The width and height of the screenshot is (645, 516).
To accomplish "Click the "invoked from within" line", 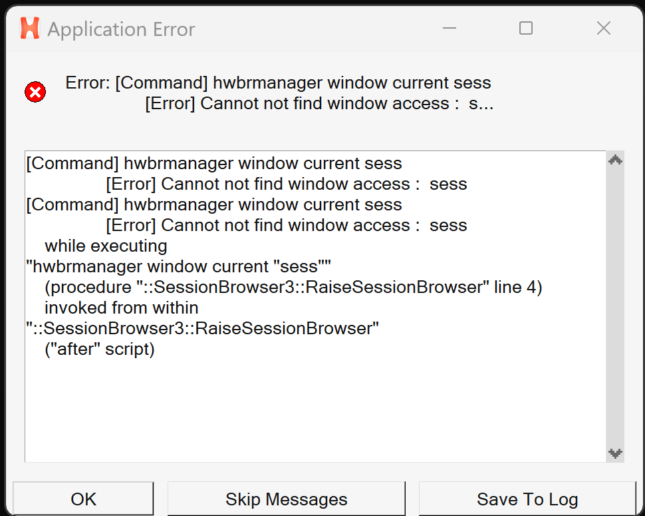I will tap(121, 308).
